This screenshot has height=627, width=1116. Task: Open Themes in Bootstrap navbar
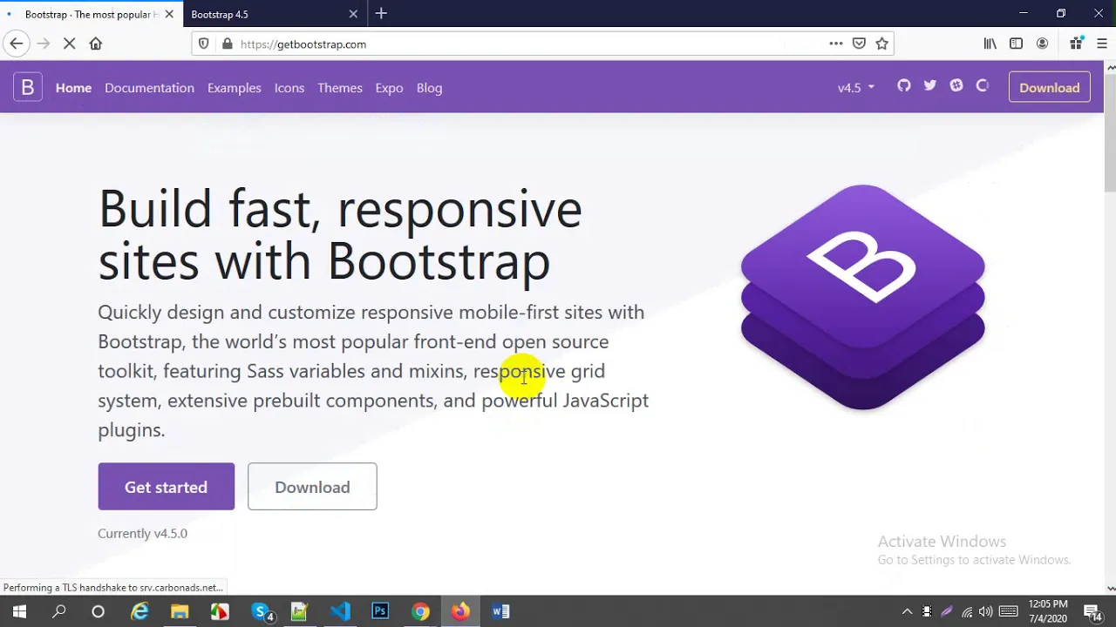[x=339, y=87]
